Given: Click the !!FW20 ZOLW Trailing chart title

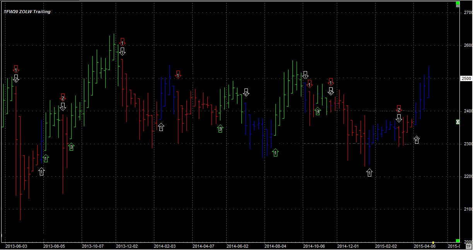Looking at the screenshot, I should pos(27,12).
